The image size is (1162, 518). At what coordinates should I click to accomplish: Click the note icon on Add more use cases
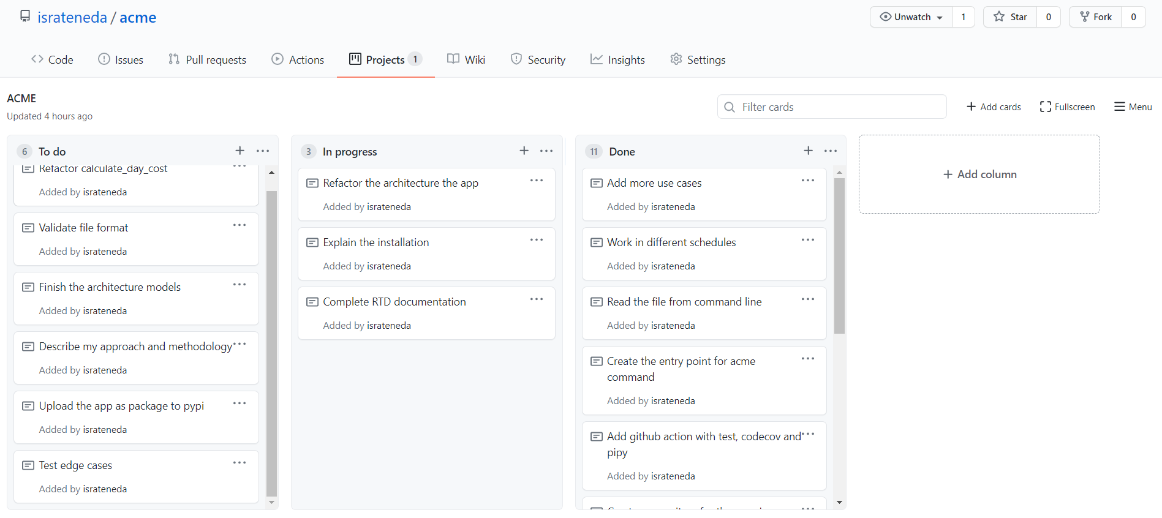click(x=597, y=183)
